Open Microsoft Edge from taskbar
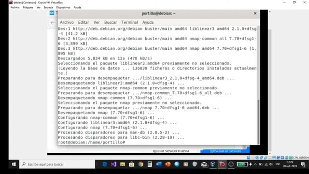This screenshot has height=174, width=309. point(105,164)
